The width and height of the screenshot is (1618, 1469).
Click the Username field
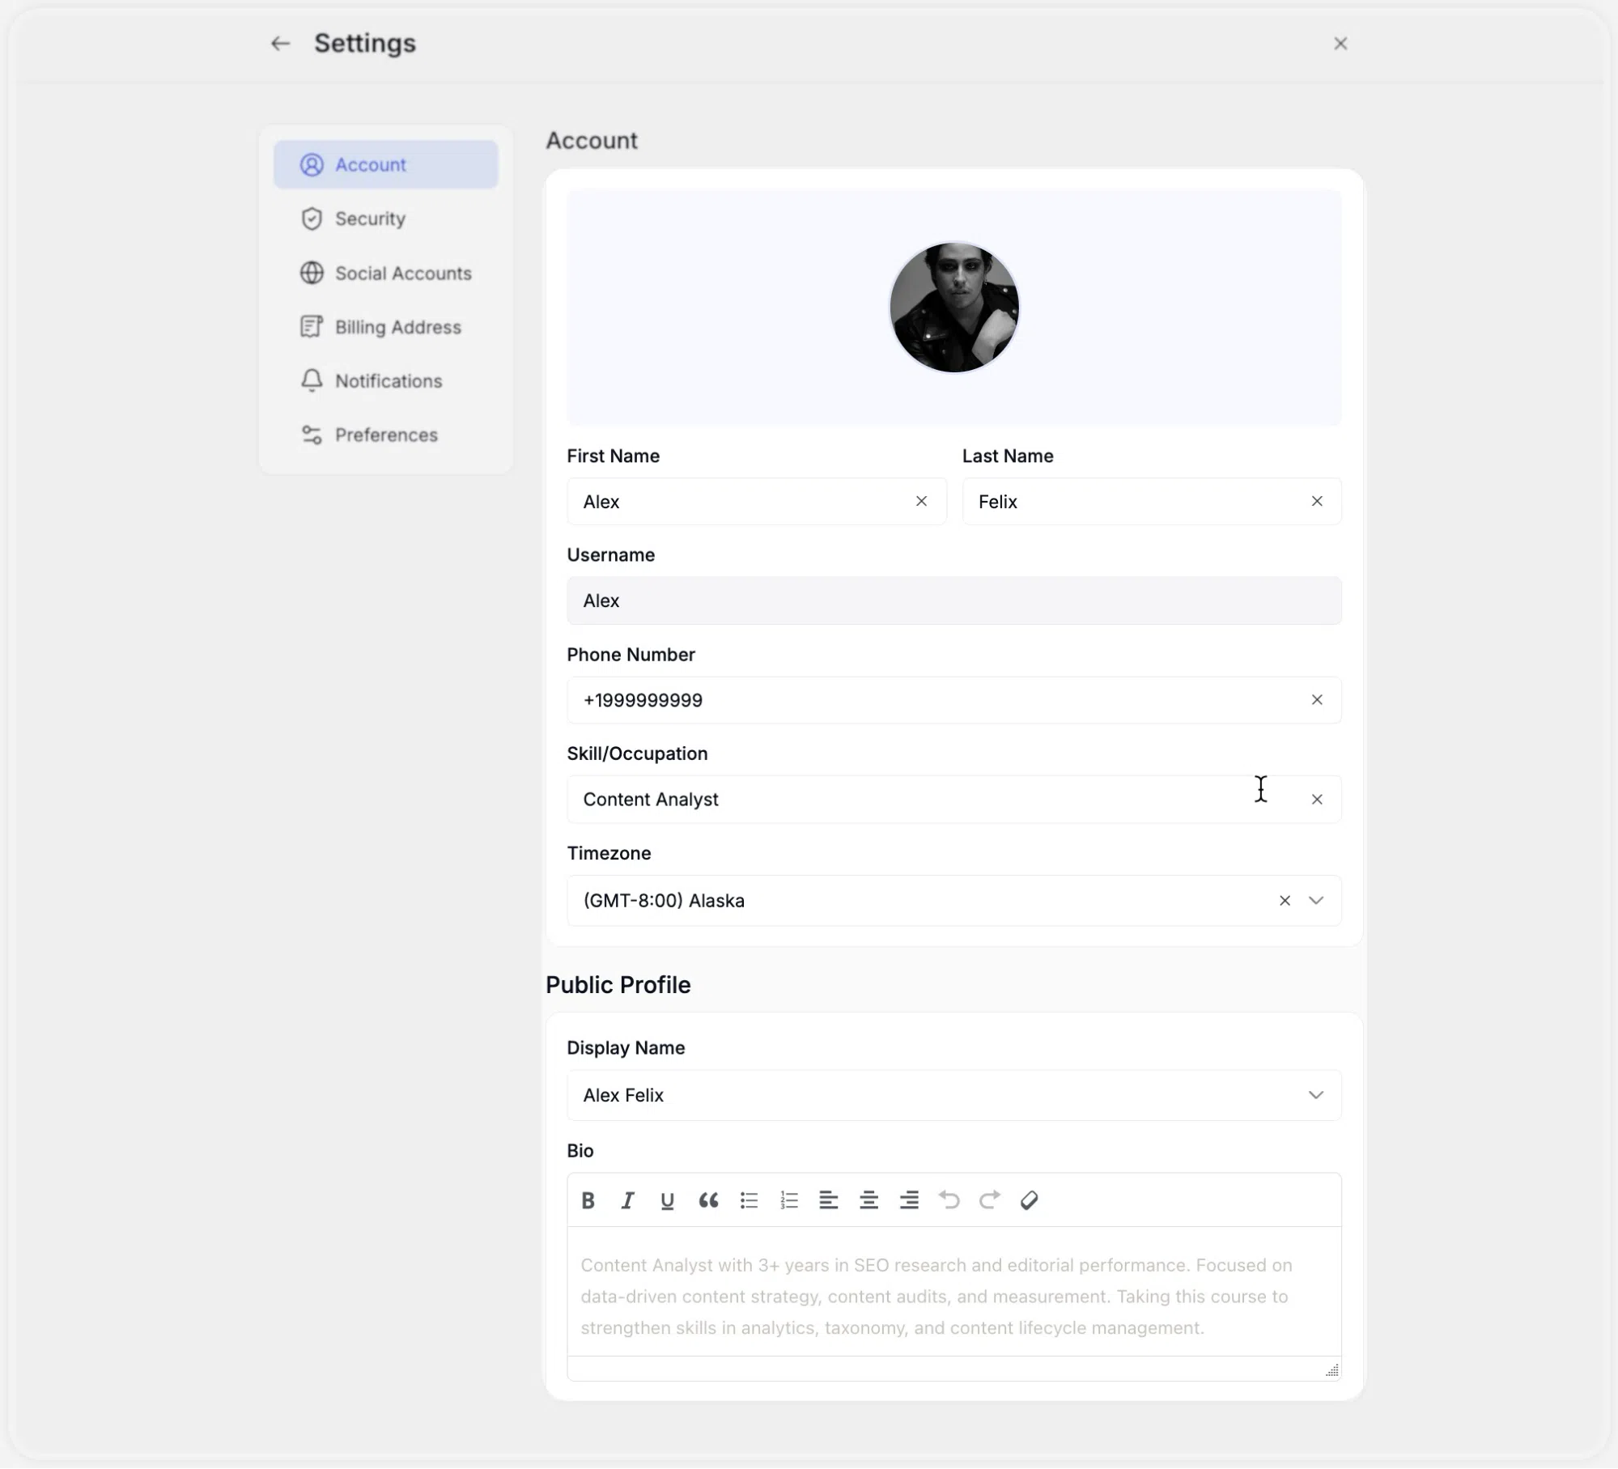tap(954, 601)
